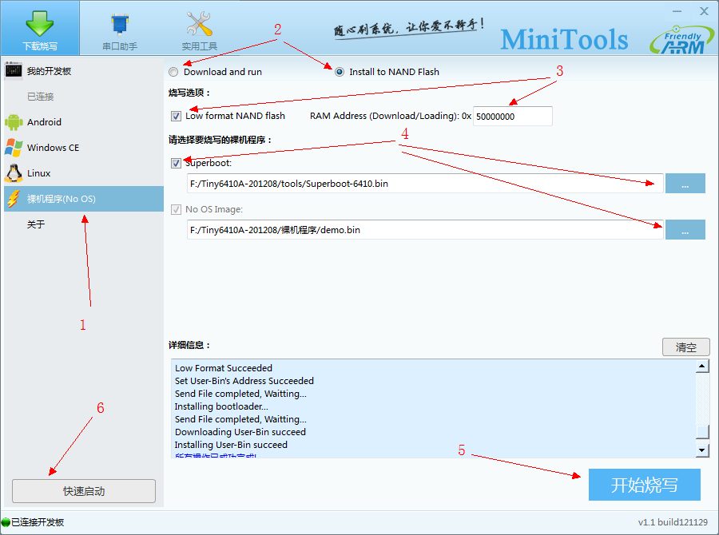Browse for the No OS Image file
Screen dimensions: 719x535
point(685,230)
